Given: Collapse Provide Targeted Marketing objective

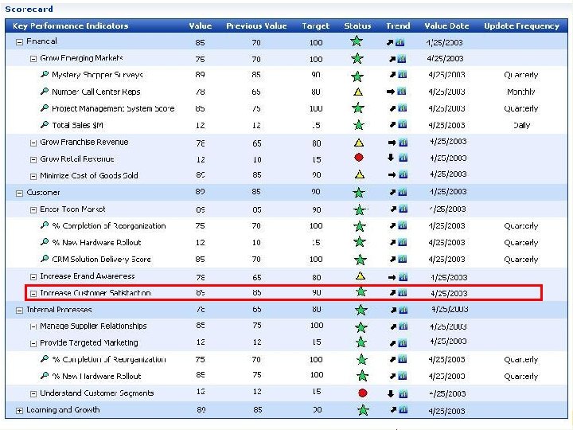Looking at the screenshot, I should tap(33, 344).
